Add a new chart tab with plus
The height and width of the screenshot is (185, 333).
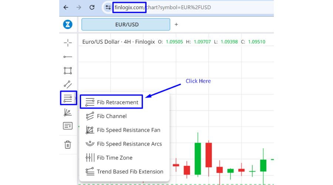click(x=176, y=24)
